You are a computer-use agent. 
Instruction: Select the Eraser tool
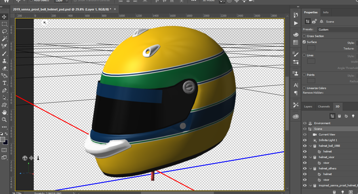click(4, 68)
